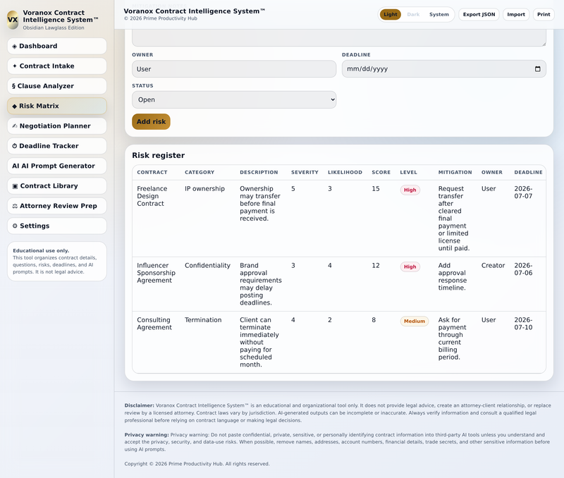Click the Negotiation Planner pencil icon

point(15,126)
